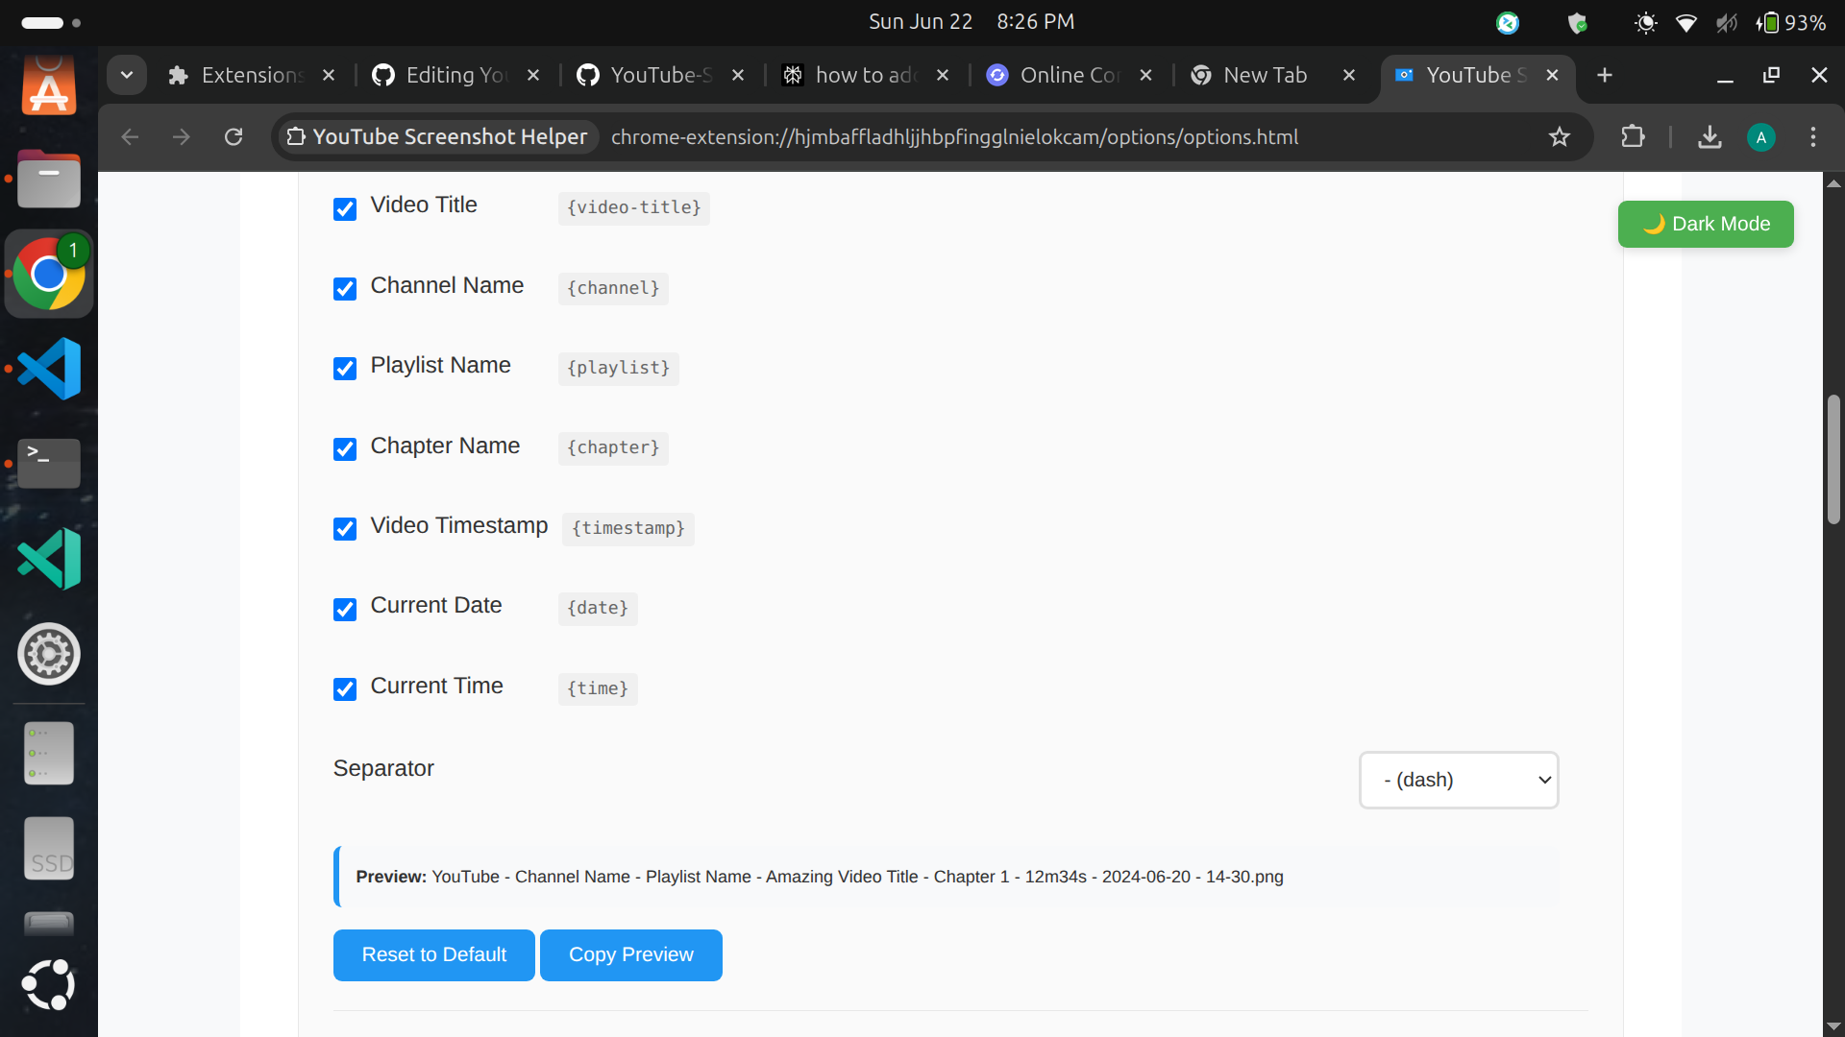Open Chrome downloads icon
Image resolution: width=1845 pixels, height=1037 pixels.
(1710, 137)
